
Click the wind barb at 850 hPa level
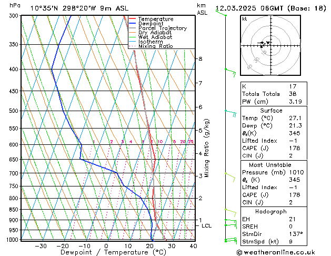coord(230,212)
